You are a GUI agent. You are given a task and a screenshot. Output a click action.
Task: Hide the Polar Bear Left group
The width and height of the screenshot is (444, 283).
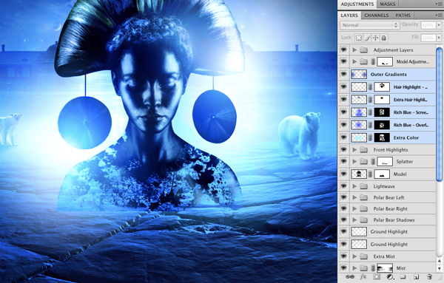343,197
